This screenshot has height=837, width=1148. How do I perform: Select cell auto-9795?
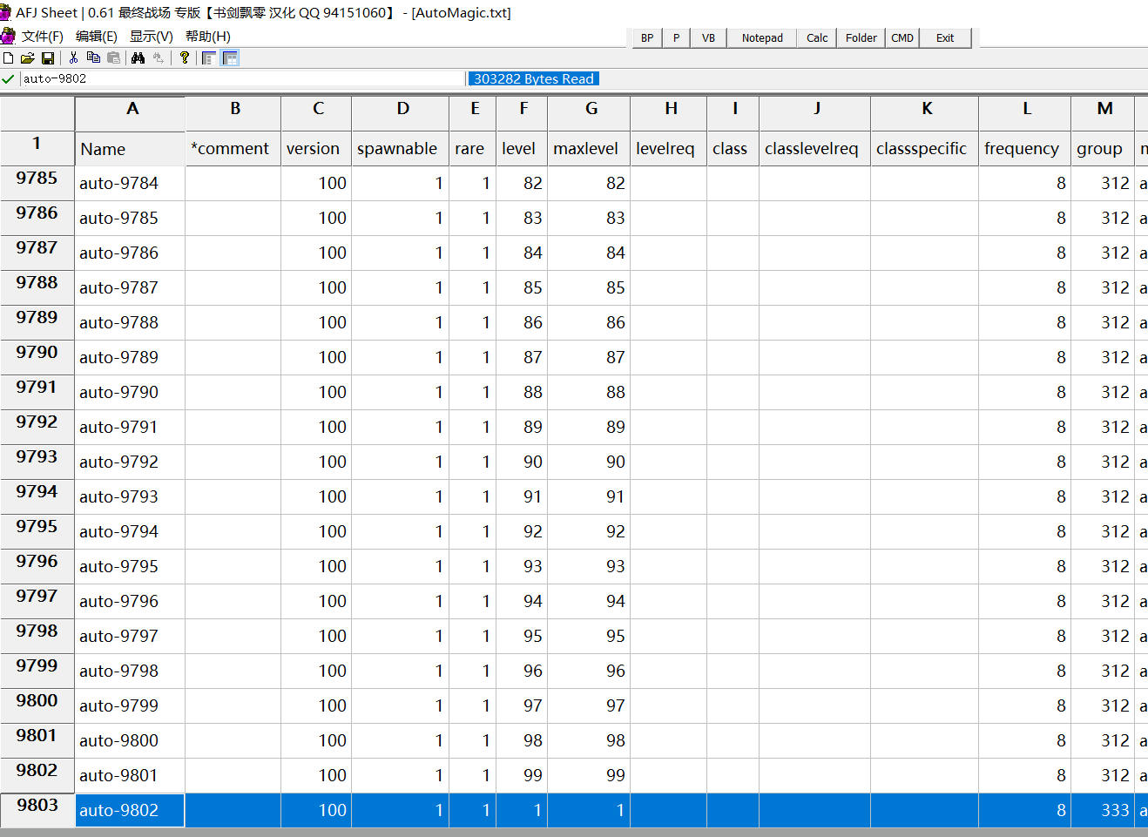(131, 566)
